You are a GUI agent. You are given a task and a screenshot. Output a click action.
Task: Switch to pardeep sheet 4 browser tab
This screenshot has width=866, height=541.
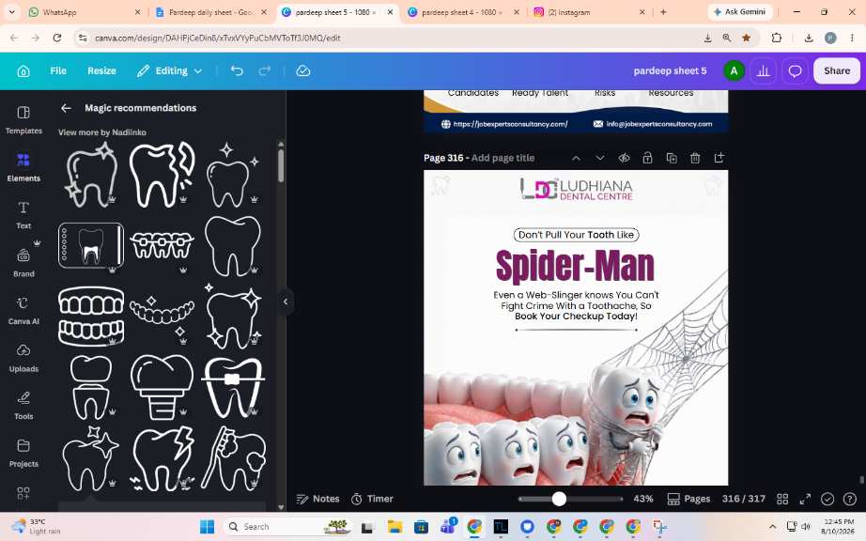(x=458, y=12)
